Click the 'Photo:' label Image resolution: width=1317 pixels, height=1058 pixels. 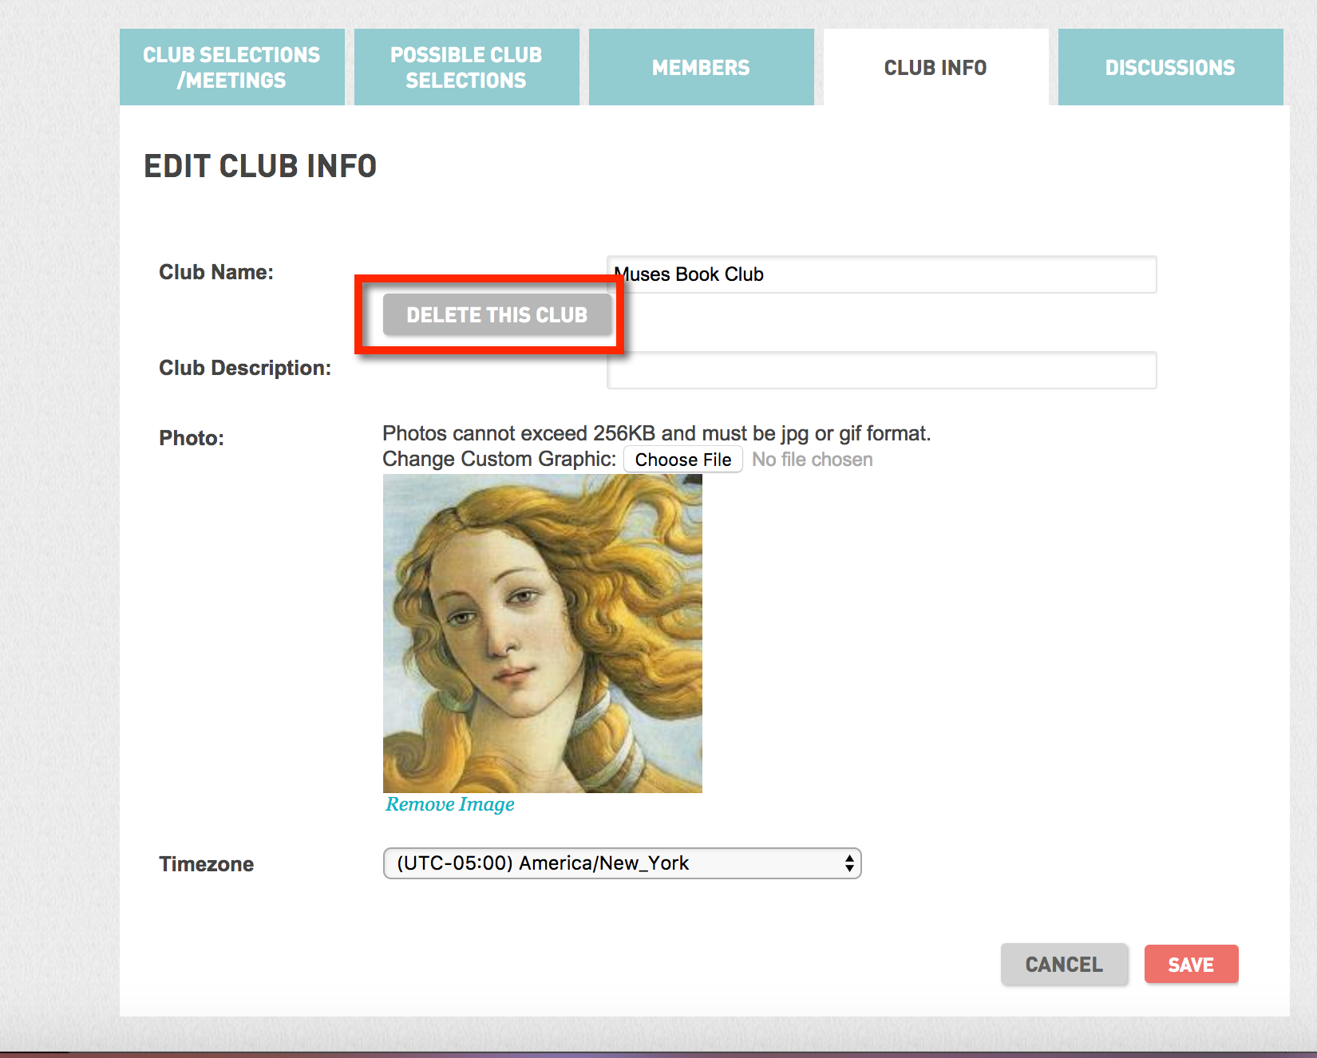click(x=192, y=438)
